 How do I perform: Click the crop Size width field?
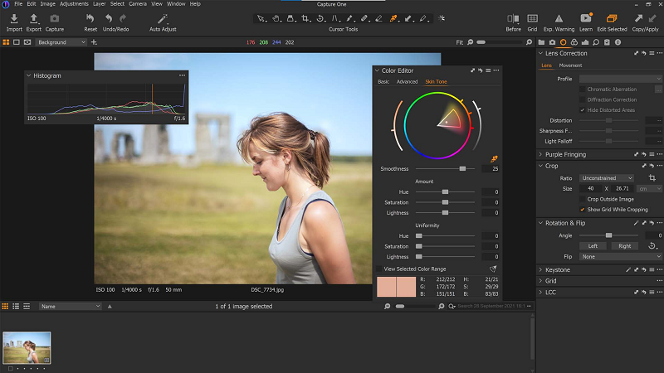pos(591,189)
